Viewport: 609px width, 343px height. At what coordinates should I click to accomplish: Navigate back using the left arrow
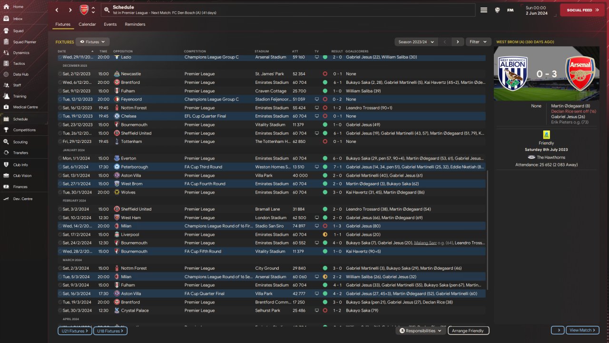point(57,10)
